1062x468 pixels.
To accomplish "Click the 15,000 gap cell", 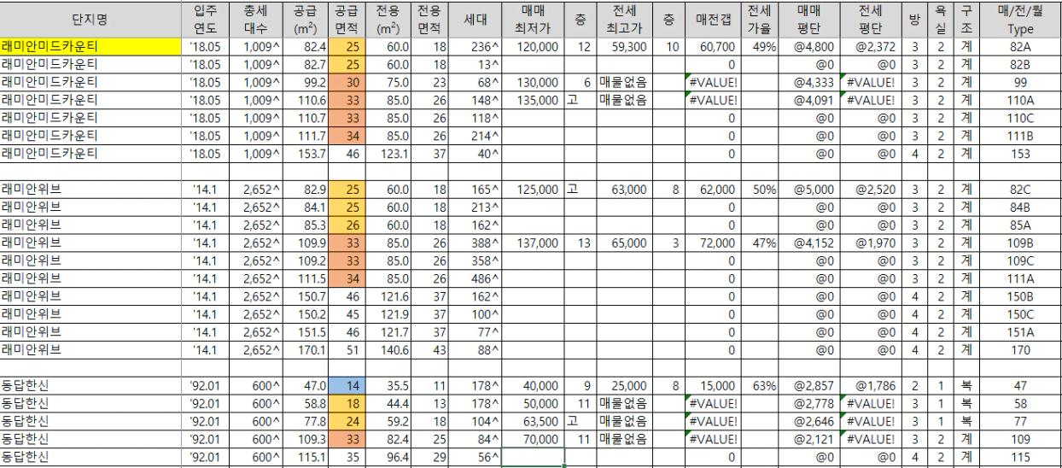I will click(x=712, y=386).
